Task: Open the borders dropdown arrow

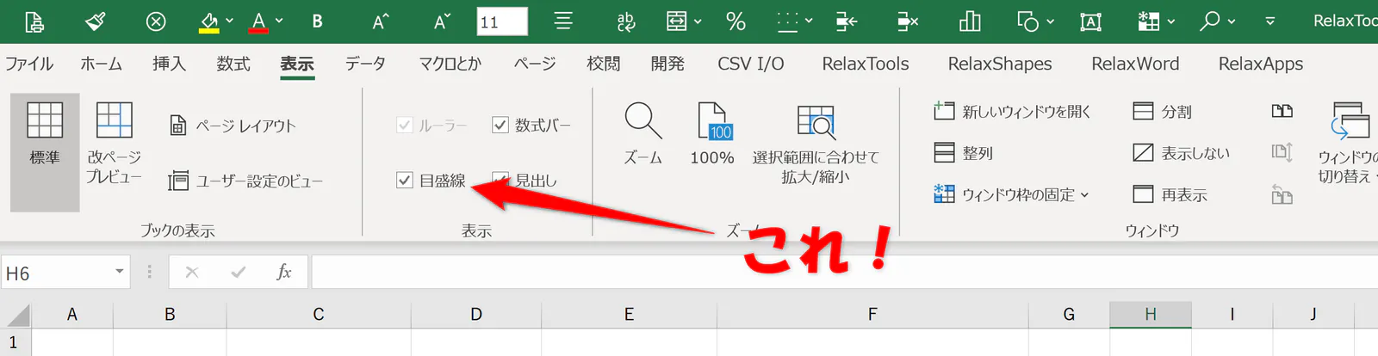Action: (809, 21)
